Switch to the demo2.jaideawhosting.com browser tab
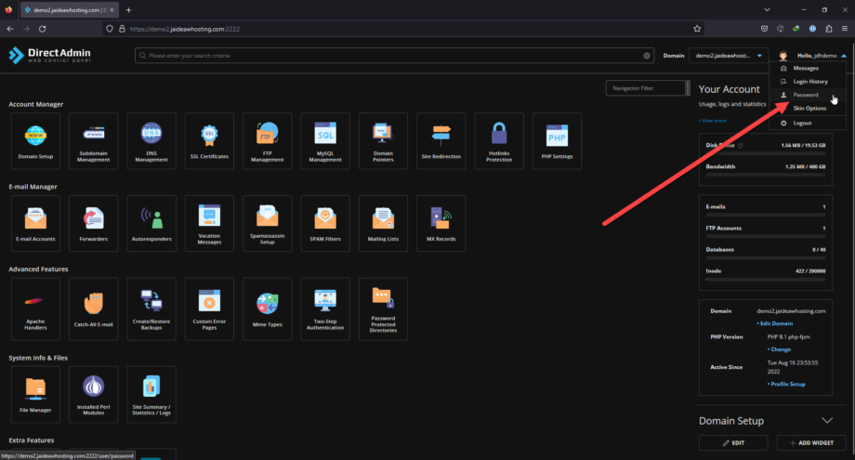855x460 pixels. 68,10
